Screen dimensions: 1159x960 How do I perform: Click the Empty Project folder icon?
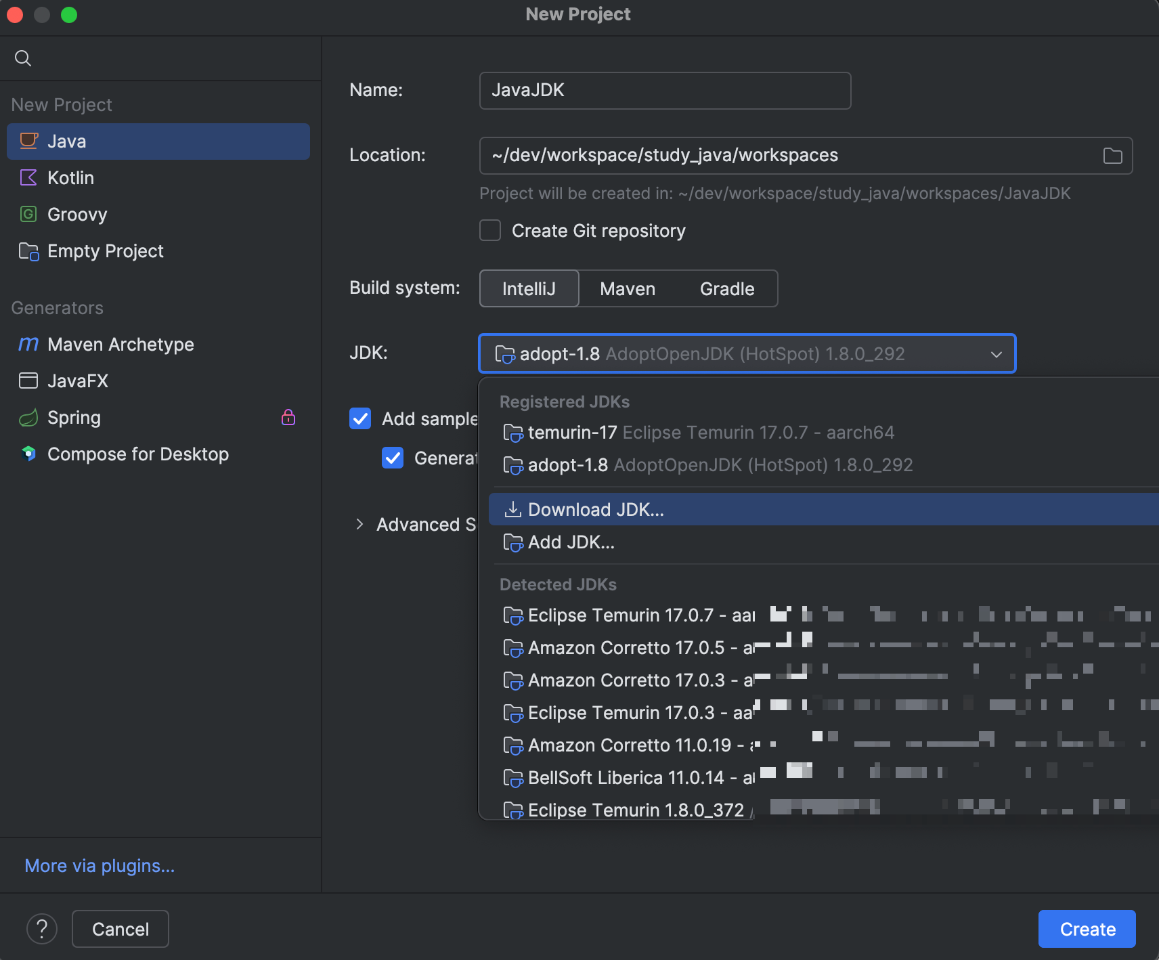[28, 251]
